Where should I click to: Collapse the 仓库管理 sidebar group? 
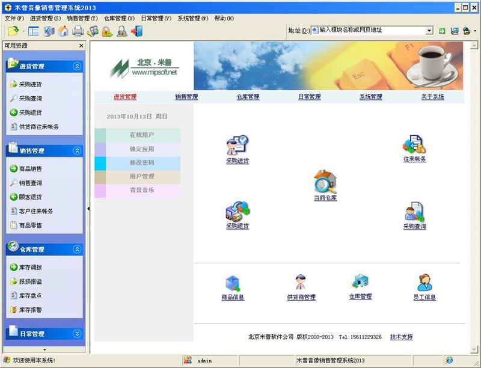coord(77,250)
